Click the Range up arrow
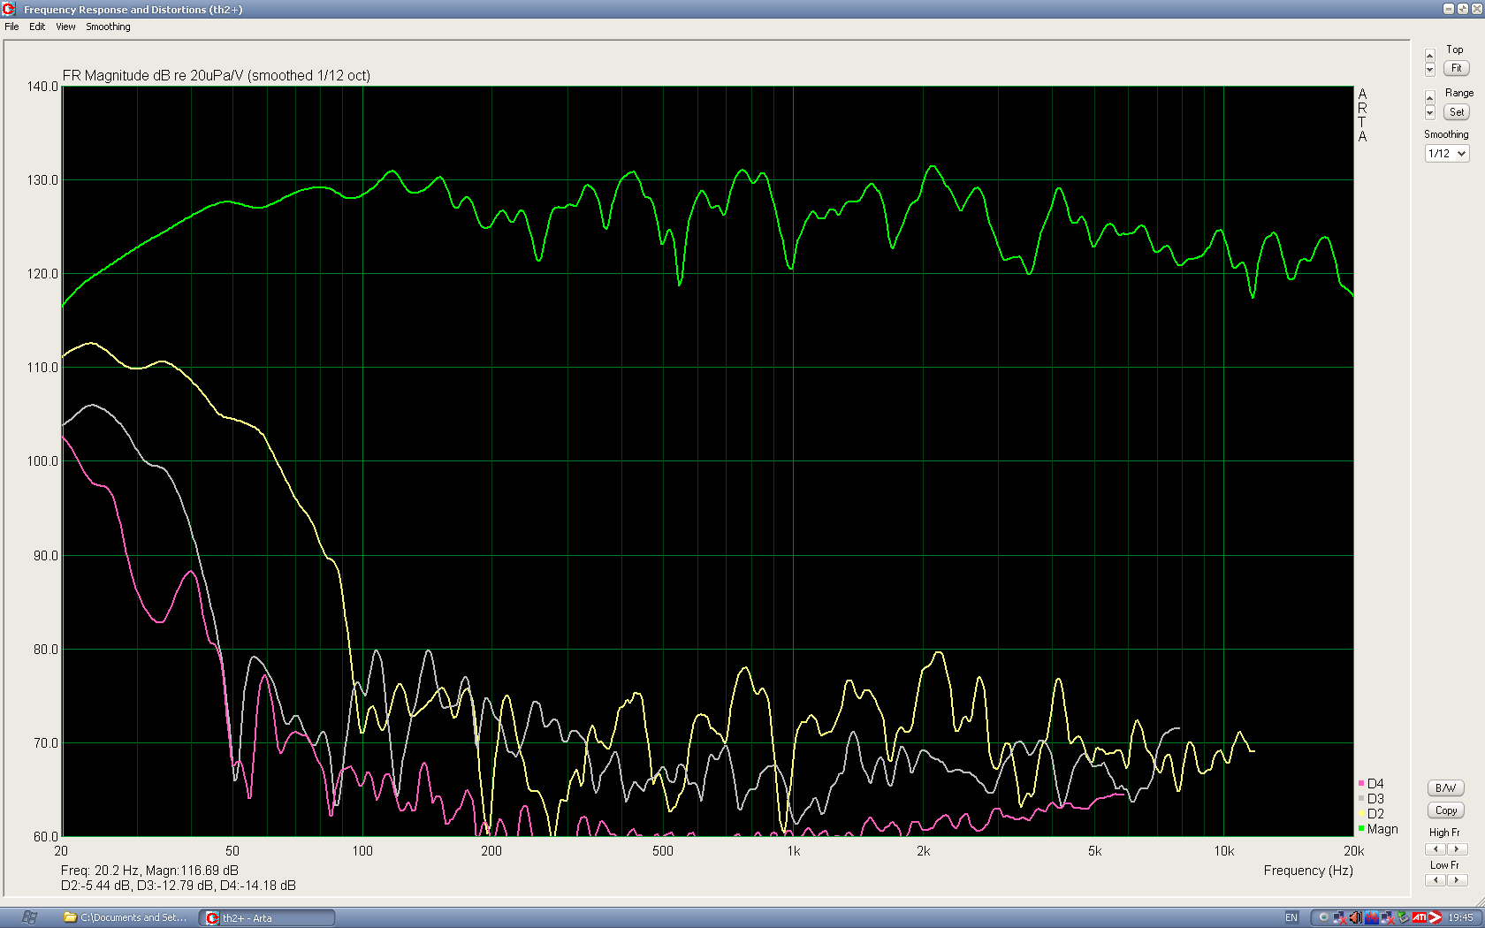The height and width of the screenshot is (928, 1485). 1430,97
